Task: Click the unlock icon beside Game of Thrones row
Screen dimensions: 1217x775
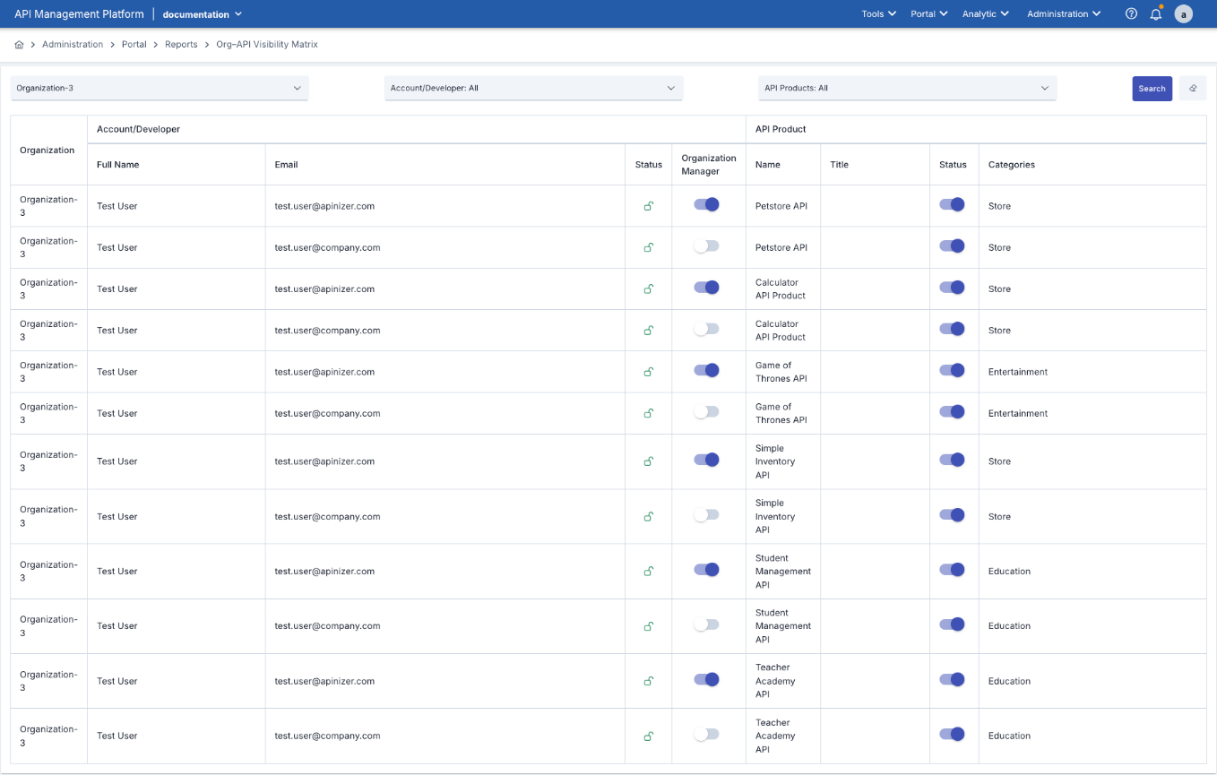Action: pyautogui.click(x=648, y=371)
